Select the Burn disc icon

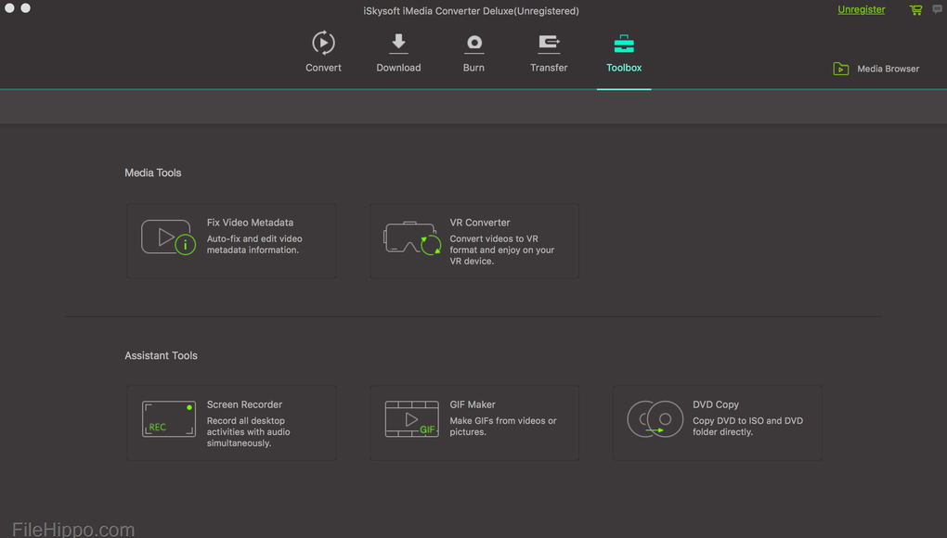(473, 44)
